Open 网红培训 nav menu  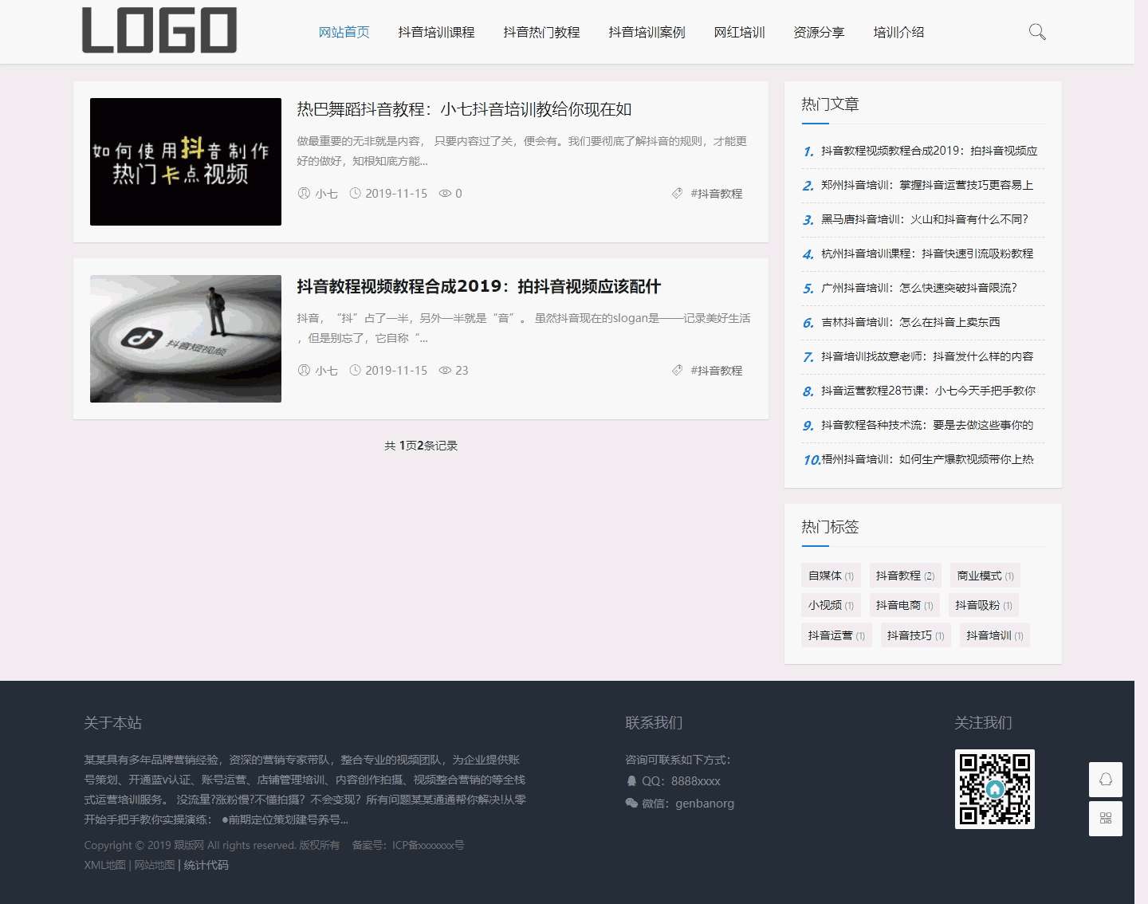coord(739,33)
